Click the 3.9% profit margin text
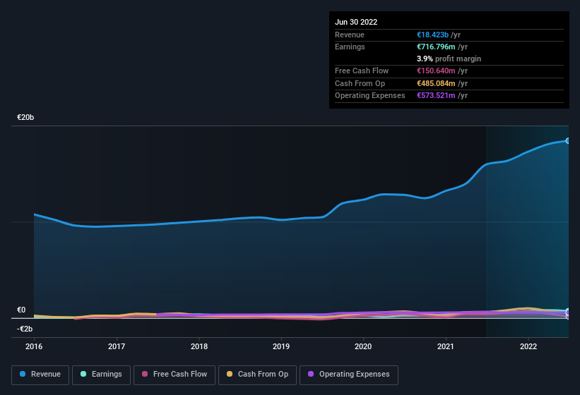580x395 pixels. [449, 59]
